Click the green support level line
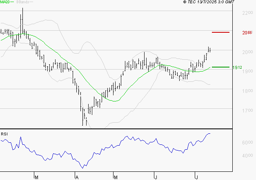 tap(220, 67)
